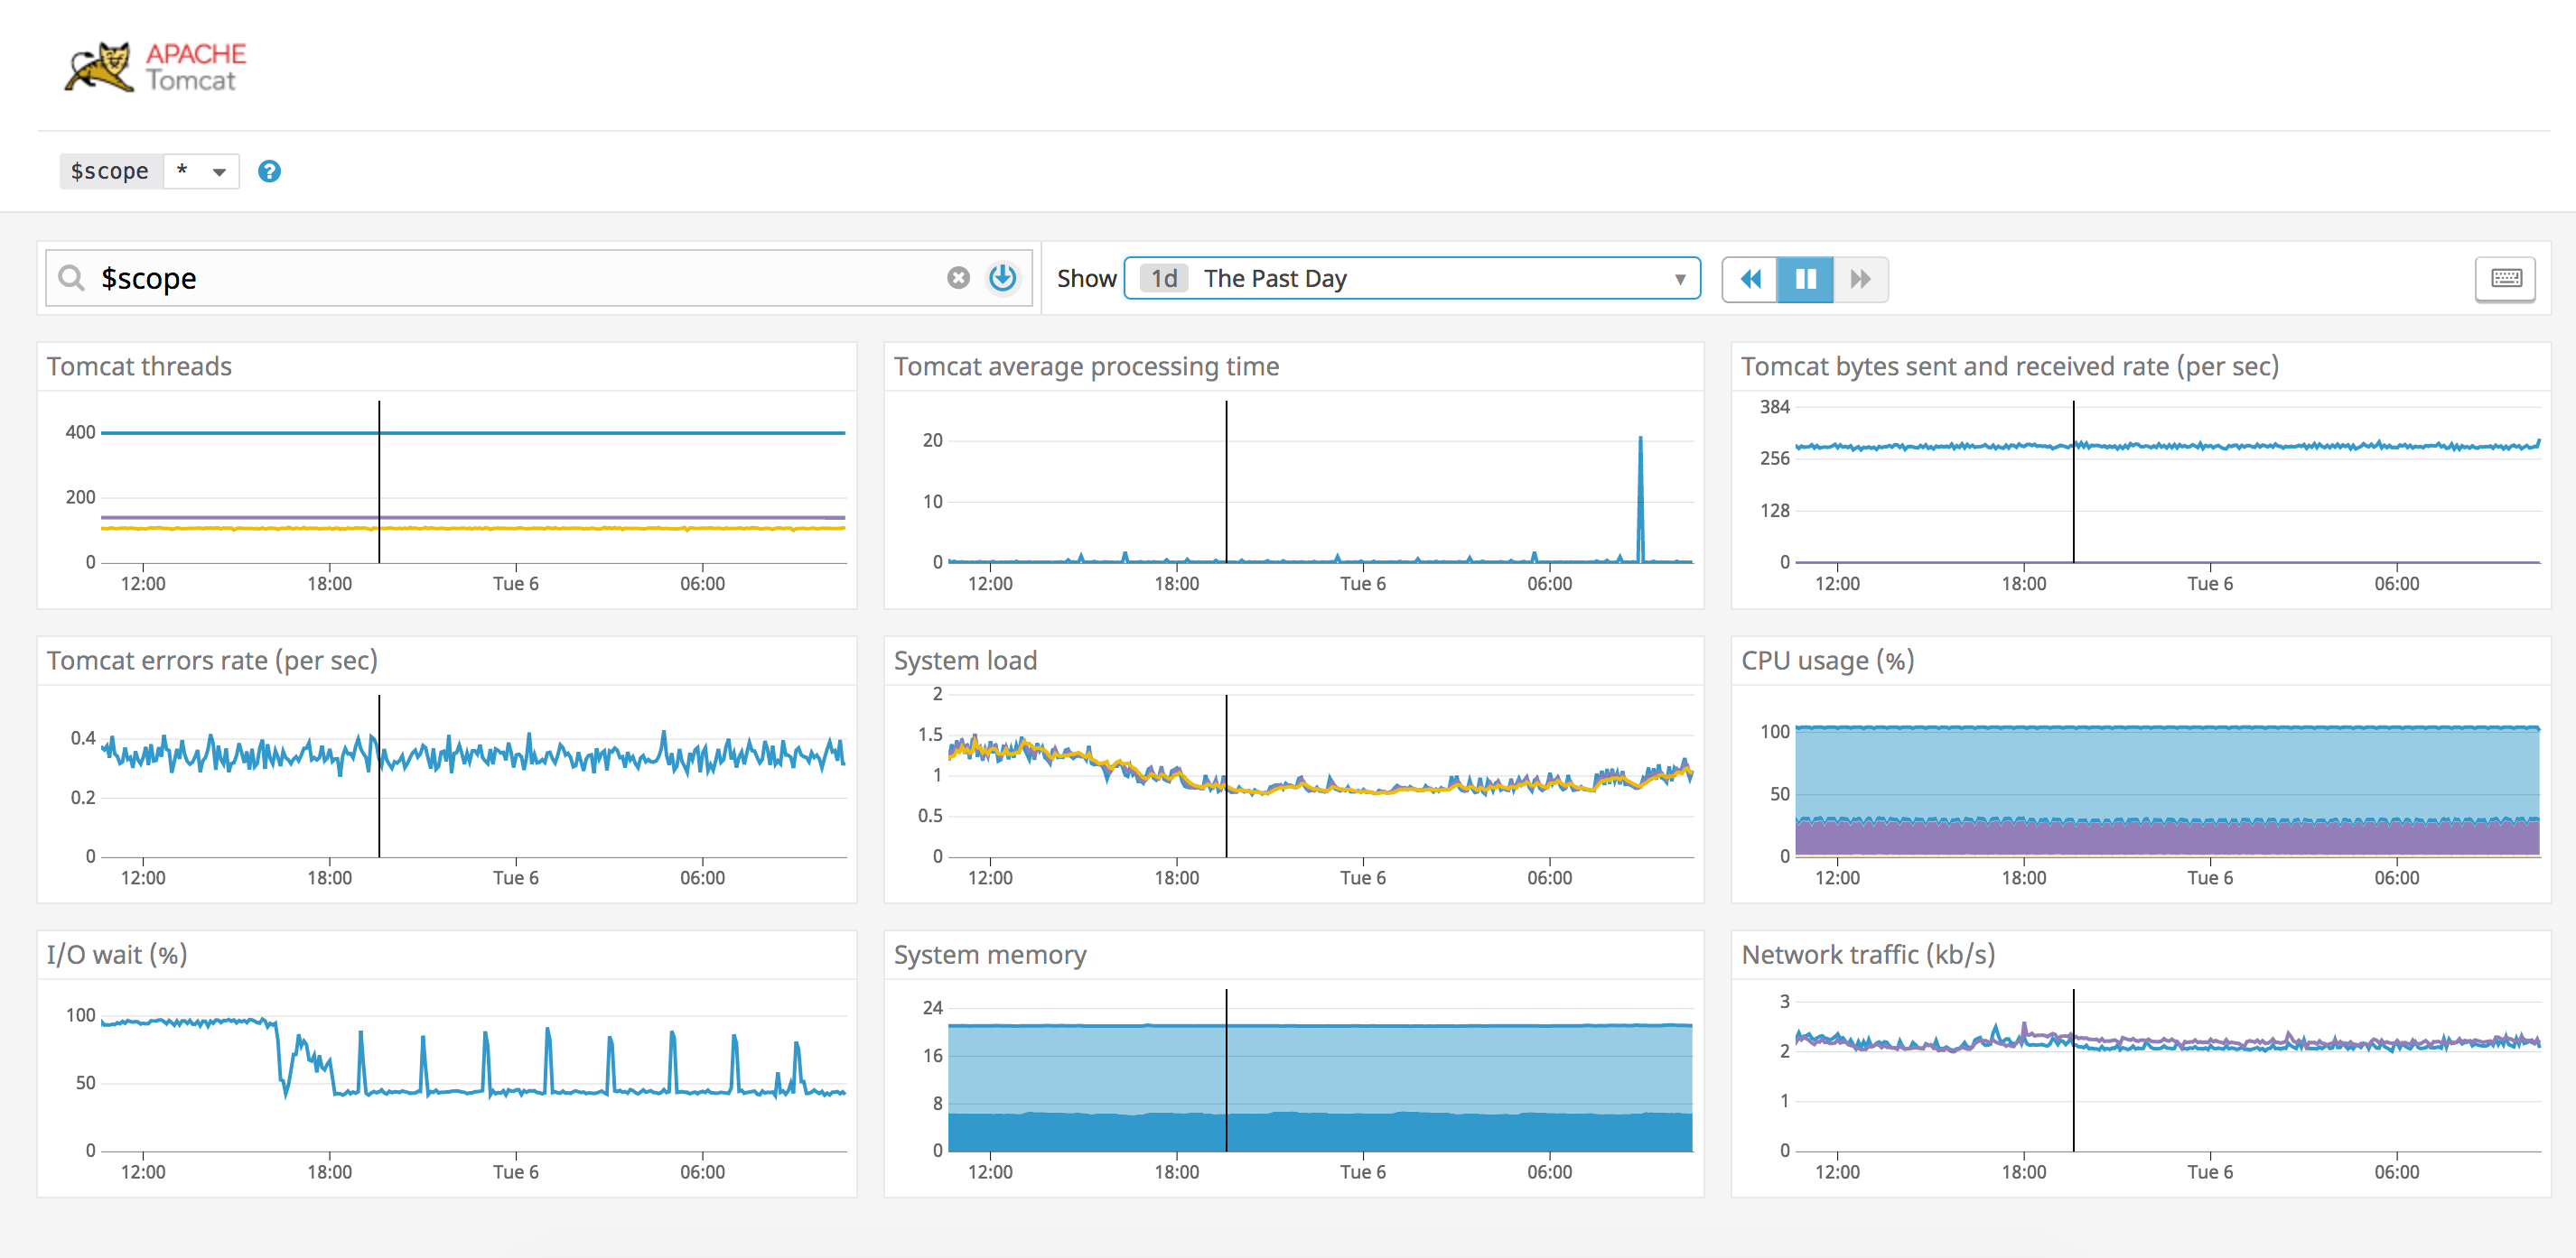
Task: Clear the $scope search field using the x icon
Action: coord(957,279)
